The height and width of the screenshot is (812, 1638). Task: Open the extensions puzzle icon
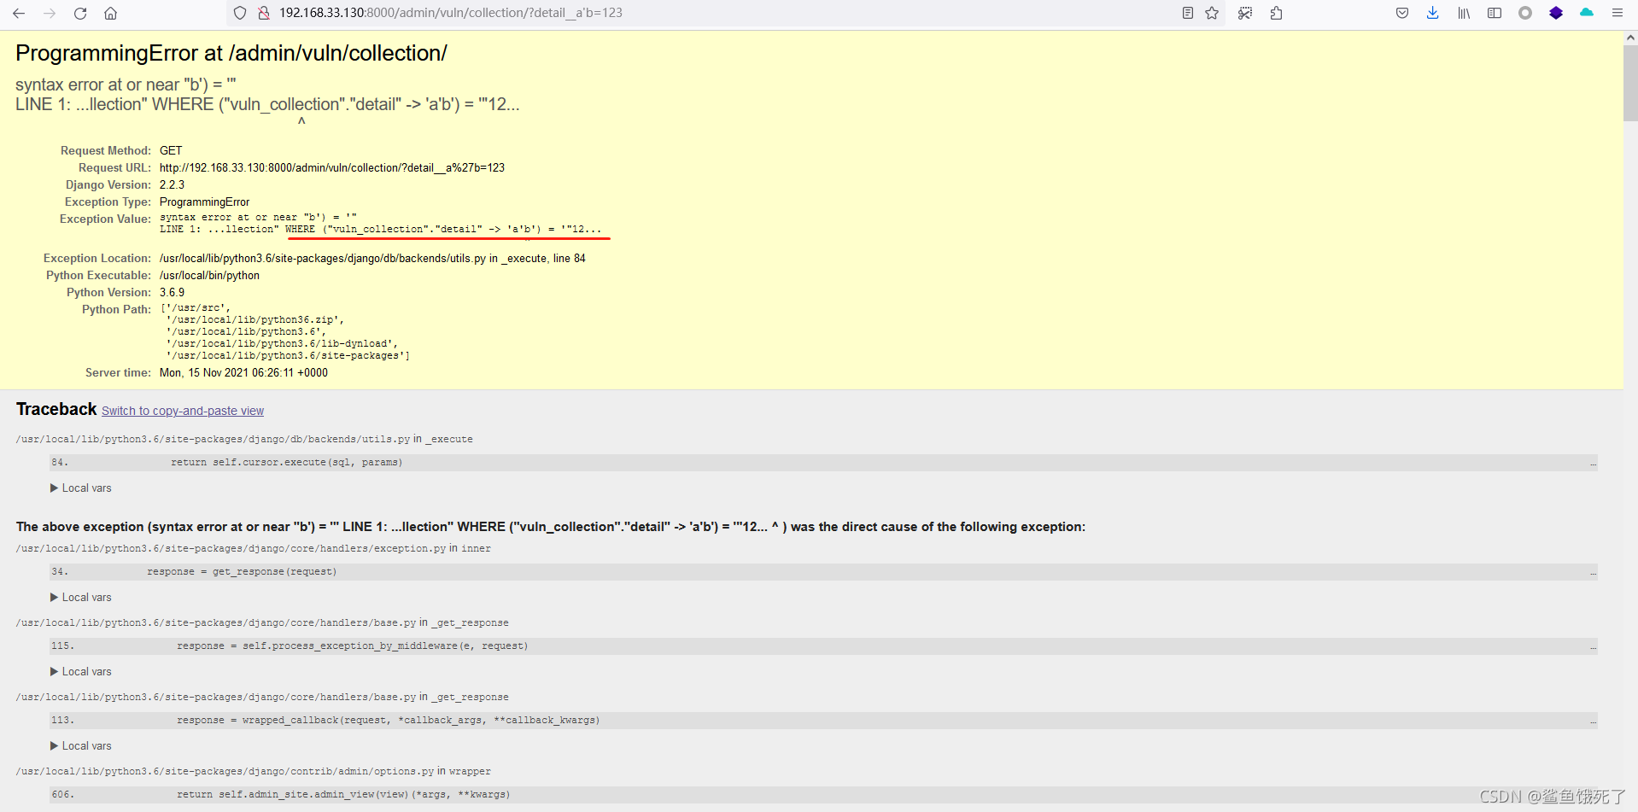(x=1276, y=13)
